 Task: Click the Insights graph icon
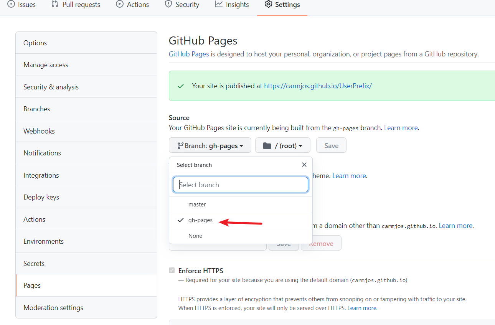tap(219, 4)
